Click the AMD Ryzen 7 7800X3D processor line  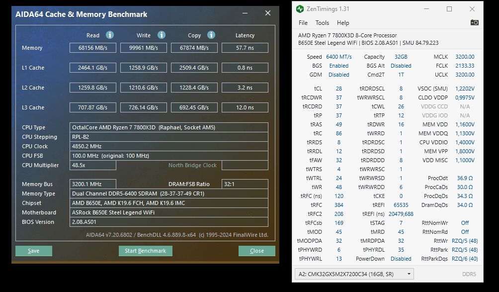(x=347, y=35)
